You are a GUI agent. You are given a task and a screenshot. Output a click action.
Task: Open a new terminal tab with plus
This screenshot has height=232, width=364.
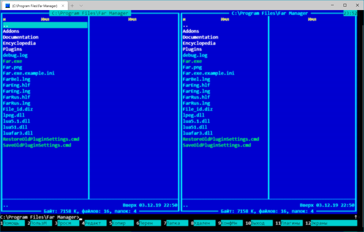(72, 5)
